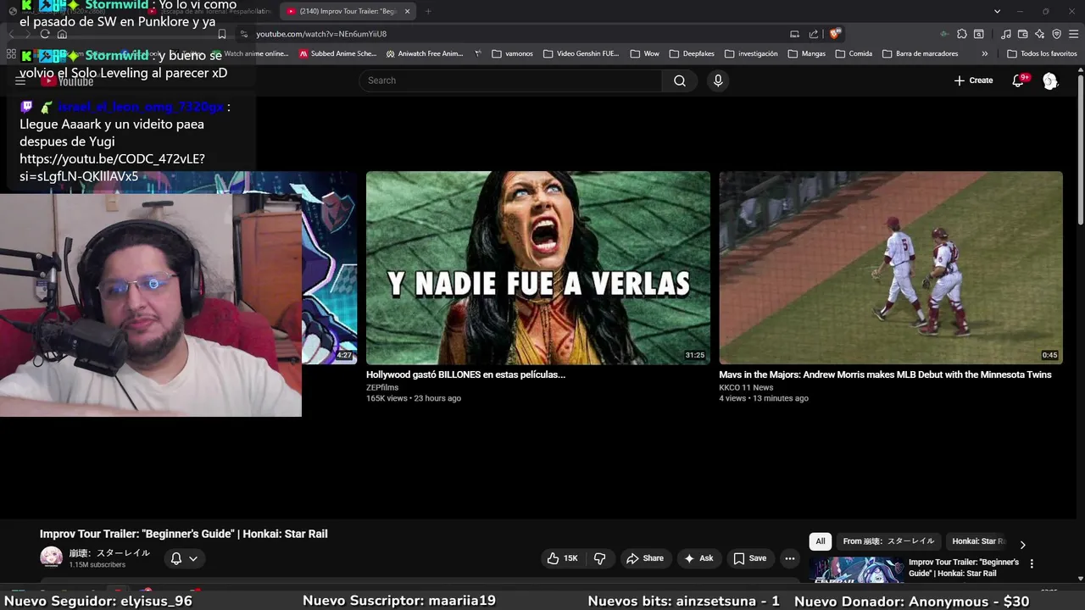Open 'Y NADIE FUE A VERLAS' video thumbnail
1085x610 pixels.
pos(538,268)
